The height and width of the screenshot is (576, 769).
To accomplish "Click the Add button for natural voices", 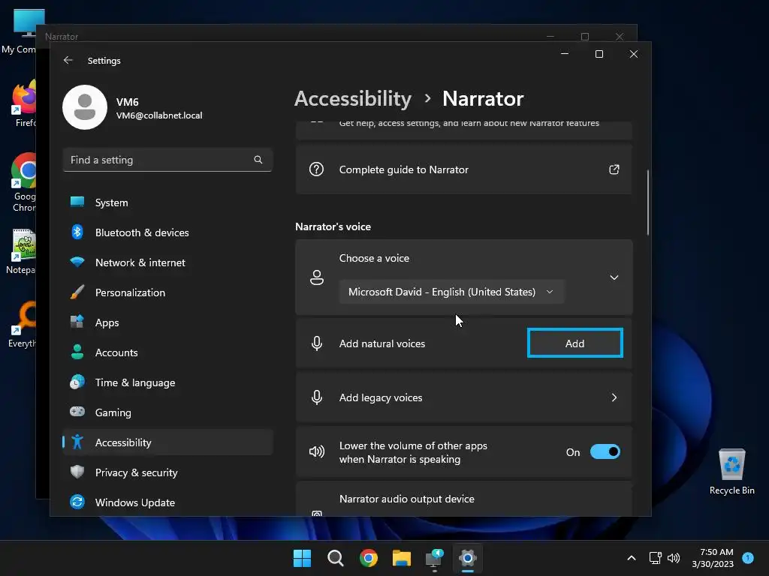I will coord(574,343).
